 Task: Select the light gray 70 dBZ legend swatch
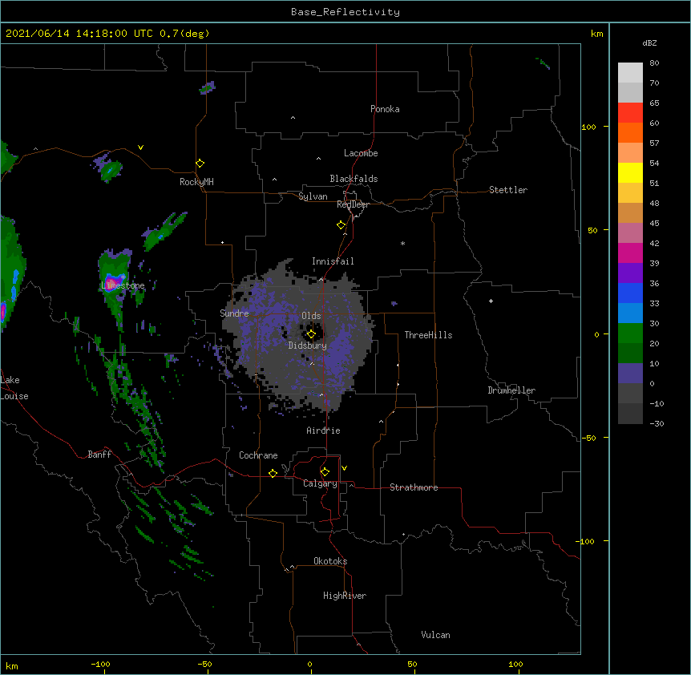pyautogui.click(x=630, y=92)
